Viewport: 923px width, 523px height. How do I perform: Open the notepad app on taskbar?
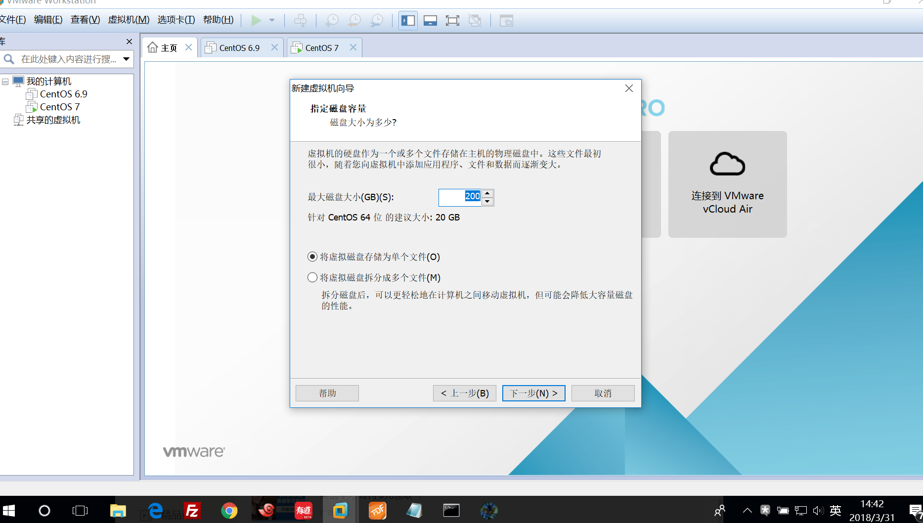pos(414,511)
